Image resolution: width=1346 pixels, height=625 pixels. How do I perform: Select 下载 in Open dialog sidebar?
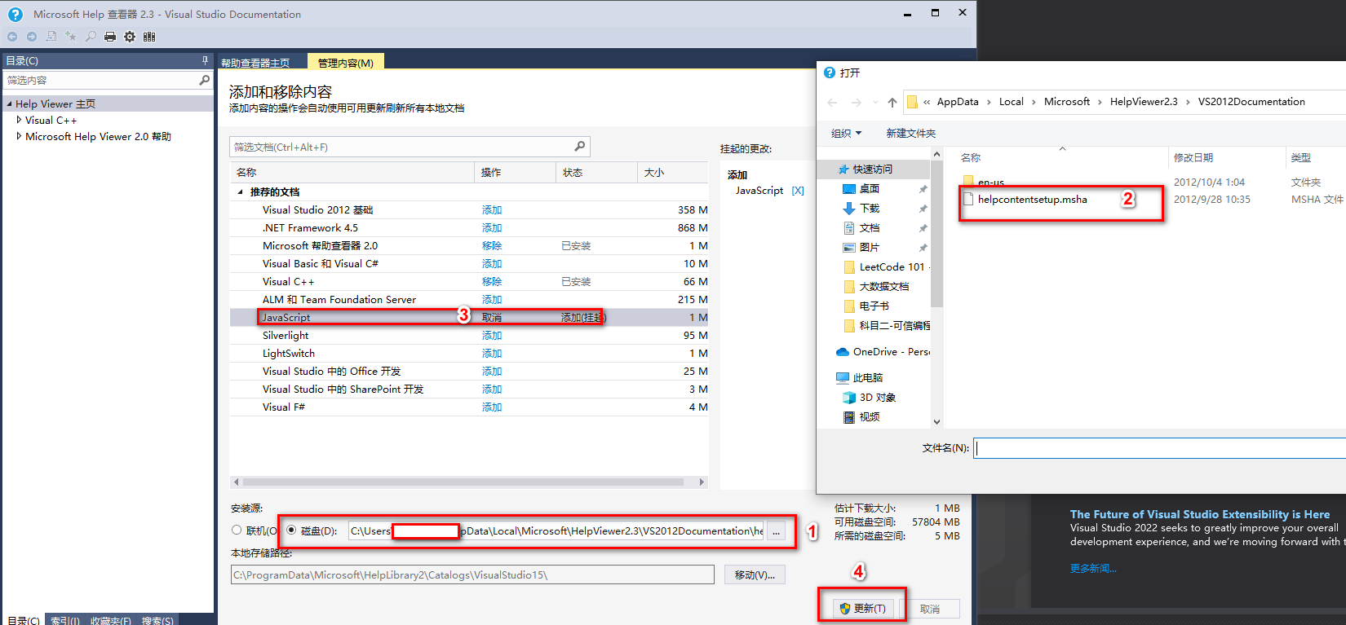pos(870,208)
